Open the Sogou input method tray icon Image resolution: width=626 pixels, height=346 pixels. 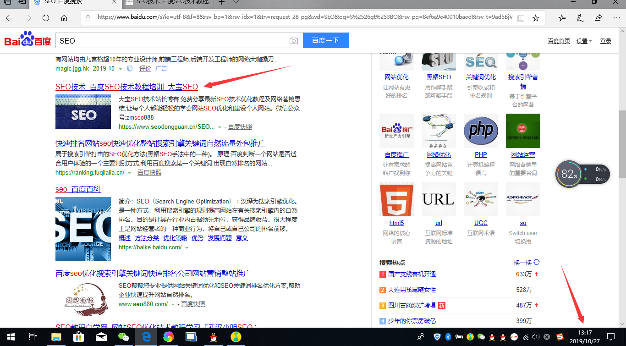560,337
